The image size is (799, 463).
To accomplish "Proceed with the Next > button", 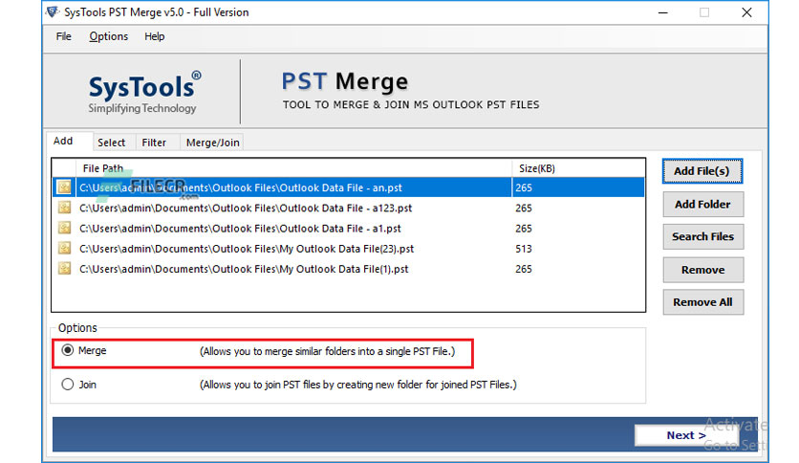I will (686, 435).
